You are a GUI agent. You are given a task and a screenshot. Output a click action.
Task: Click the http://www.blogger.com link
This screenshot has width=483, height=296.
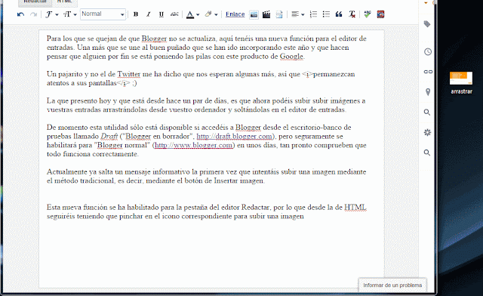pos(193,145)
